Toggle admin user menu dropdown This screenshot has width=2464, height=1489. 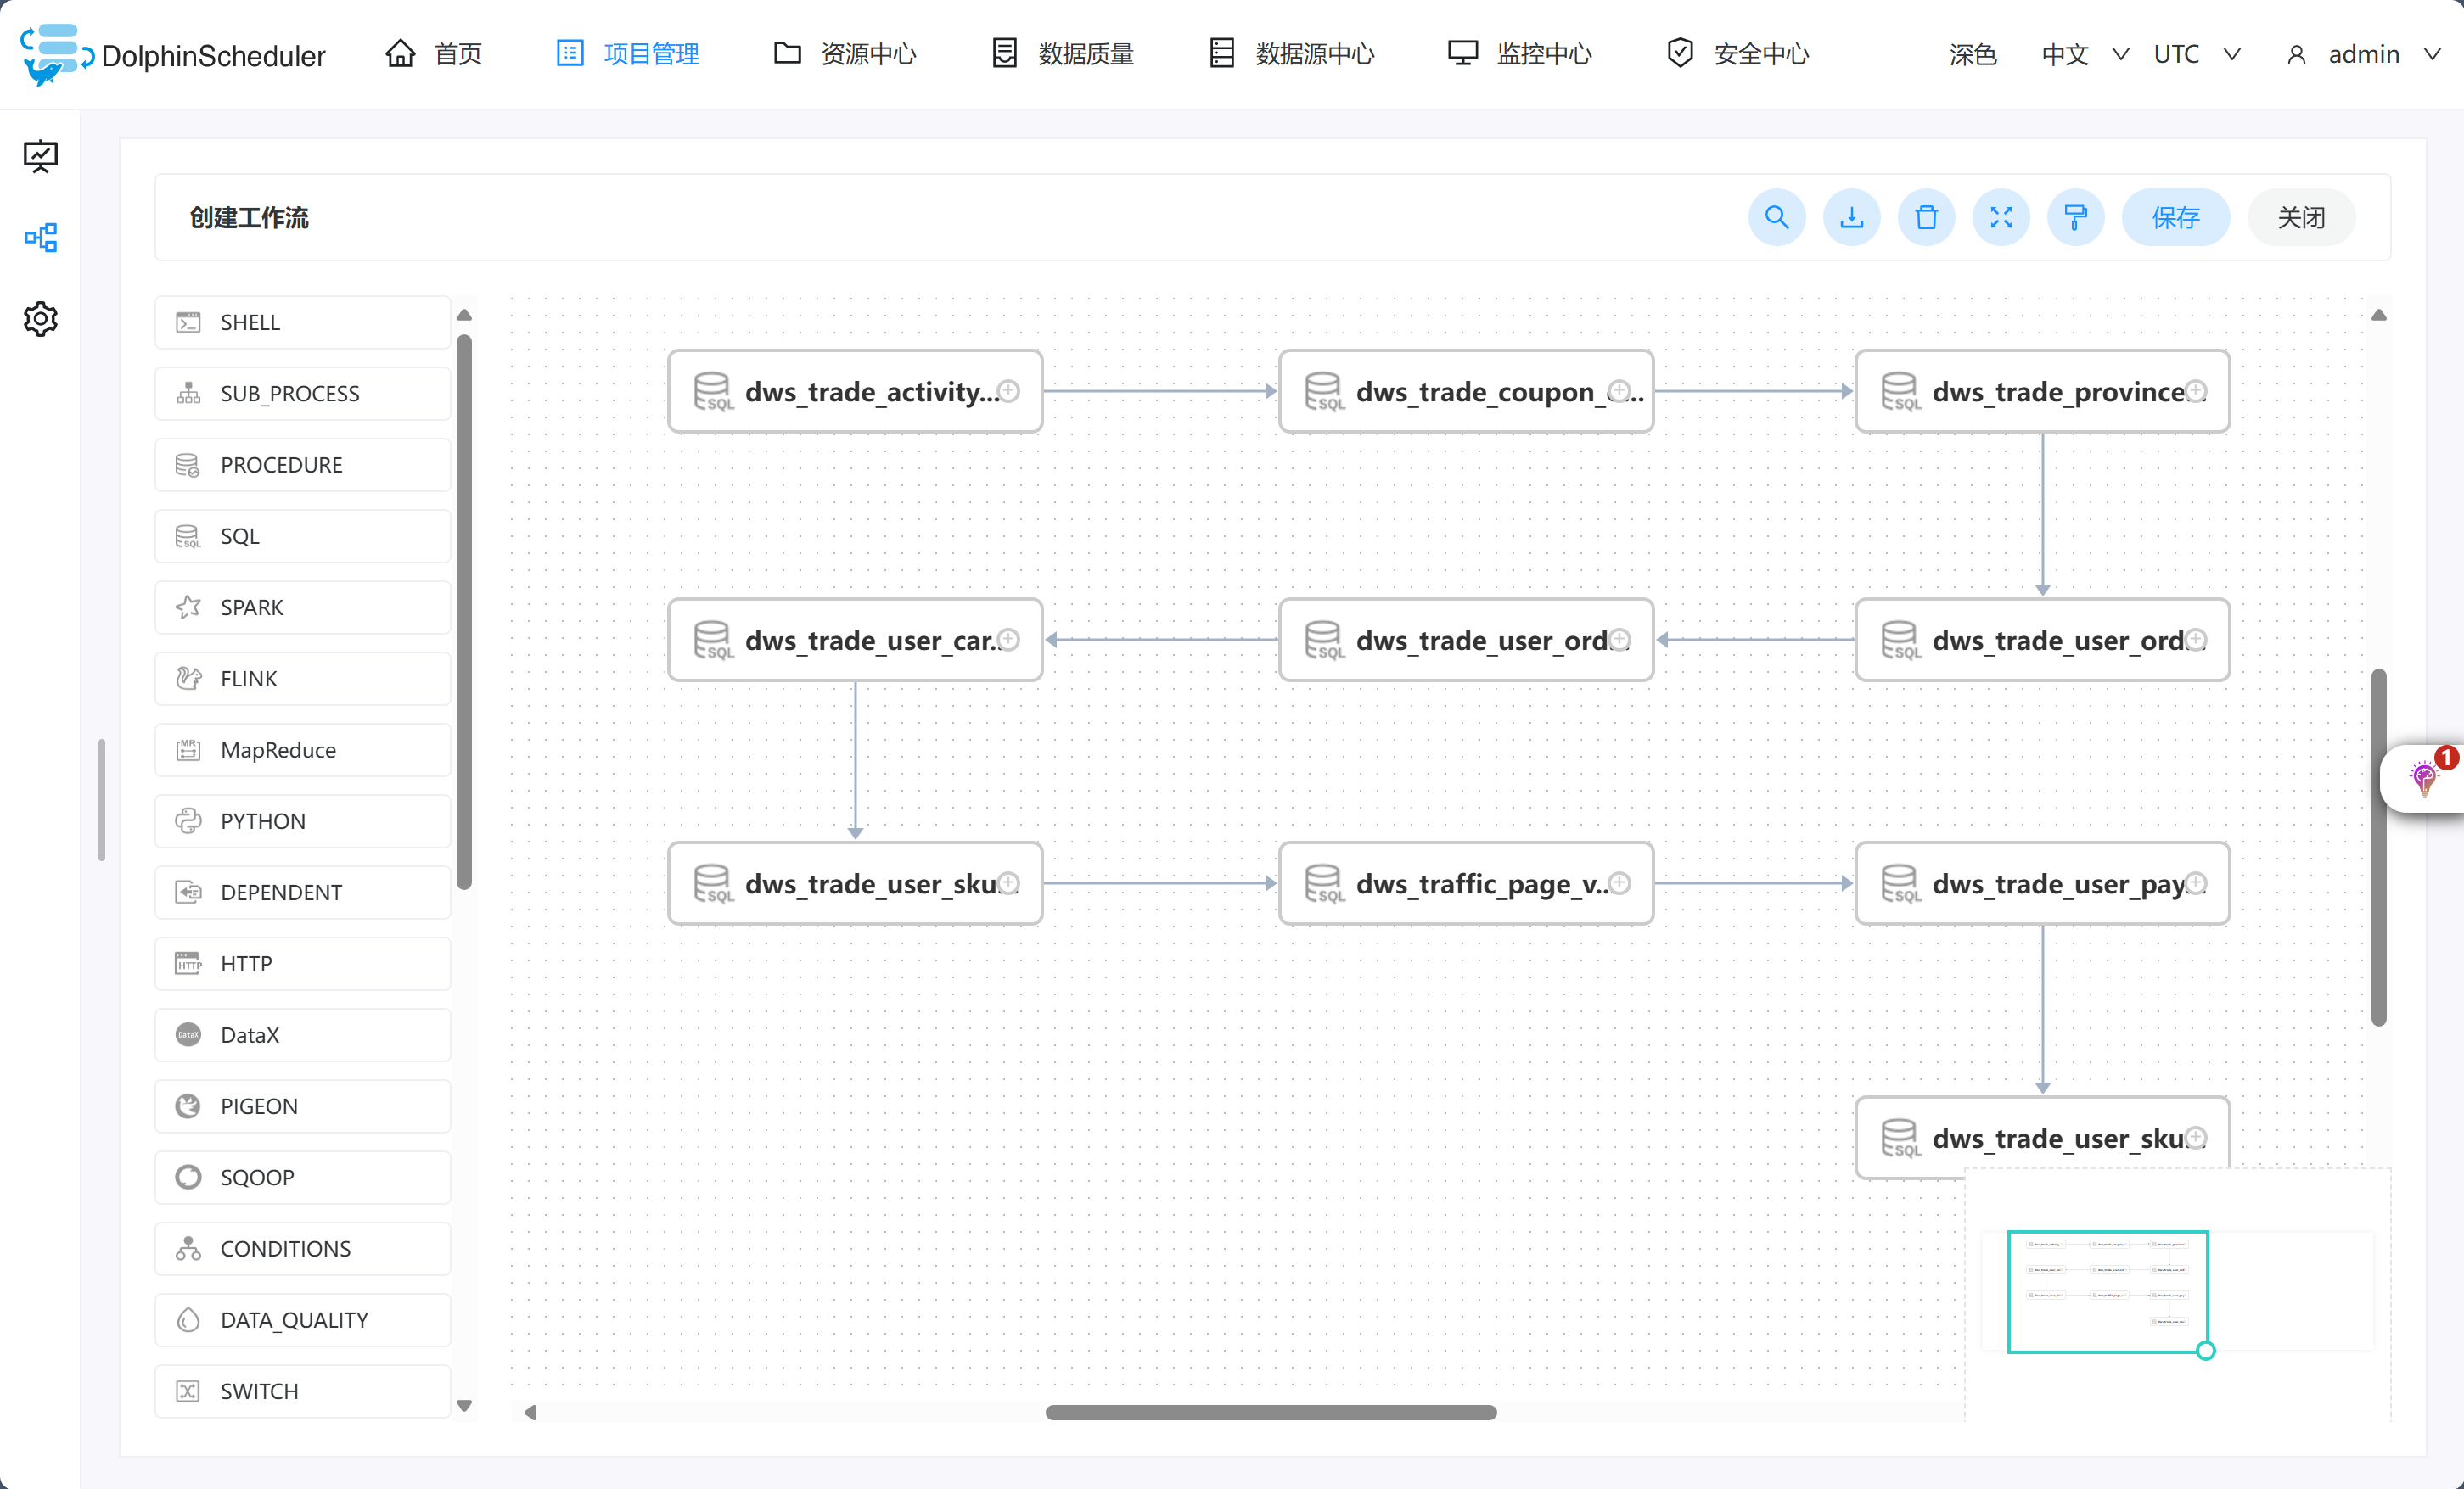point(2431,53)
